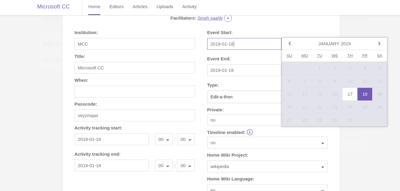Select January 18 in the date picker
Screen dimensions: 400x191
click(365, 94)
